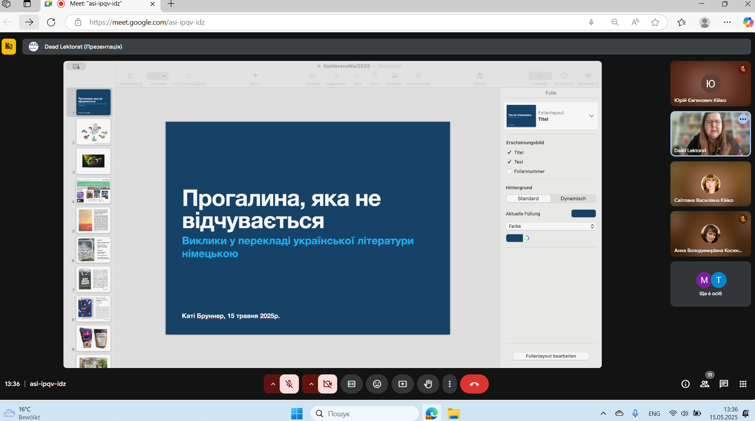This screenshot has width=755, height=421.
Task: Open the meeting chat panel
Action: point(723,384)
